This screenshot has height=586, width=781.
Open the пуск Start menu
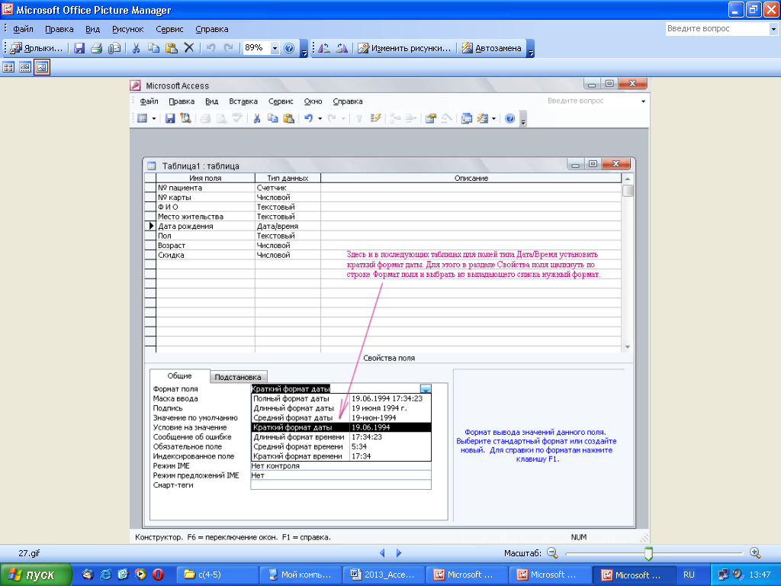click(x=36, y=575)
